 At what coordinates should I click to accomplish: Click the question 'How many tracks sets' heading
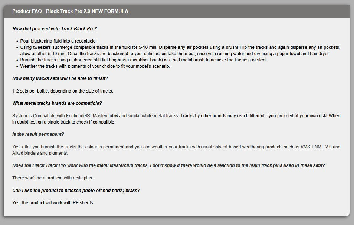pyautogui.click(x=60, y=78)
